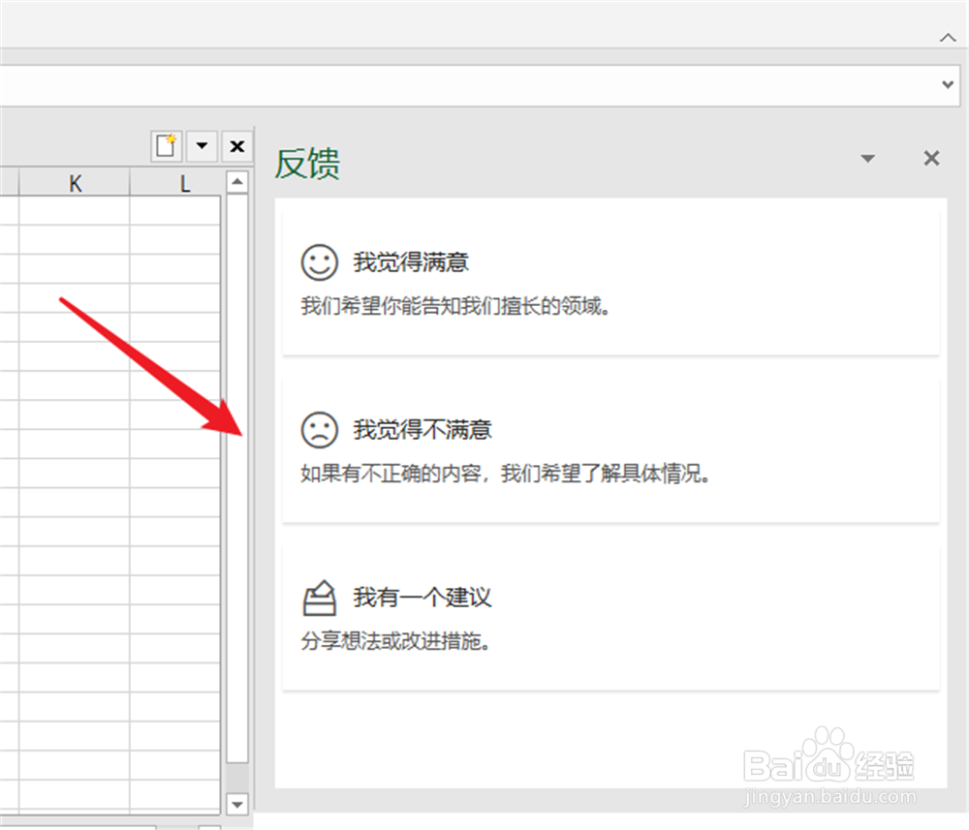The height and width of the screenshot is (830, 969).
Task: Click text 分享想法或改进措施。
Action: pyautogui.click(x=395, y=641)
